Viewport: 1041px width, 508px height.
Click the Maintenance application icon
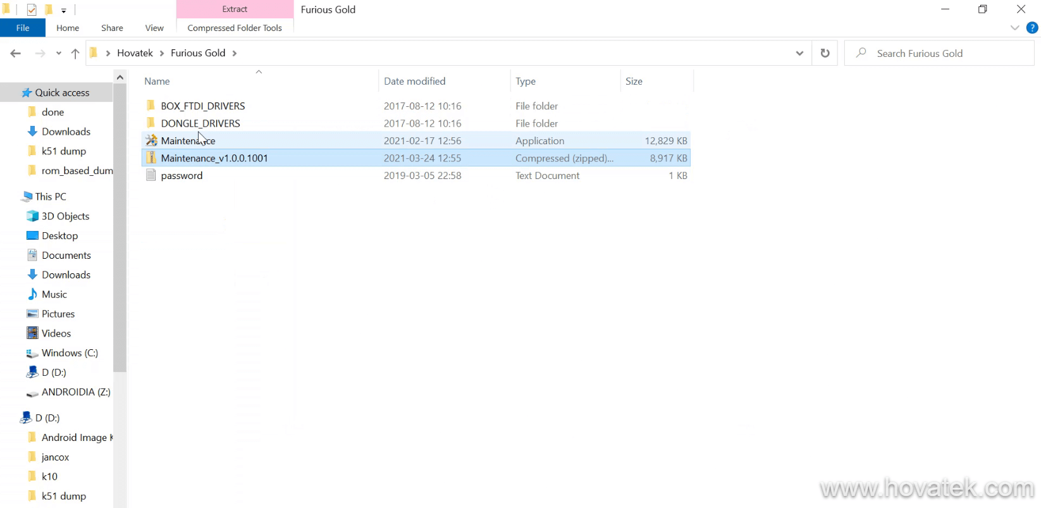(x=151, y=140)
